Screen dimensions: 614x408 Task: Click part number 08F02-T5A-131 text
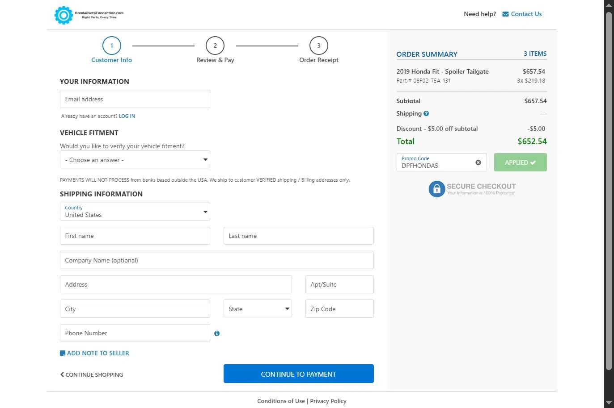[x=432, y=81]
